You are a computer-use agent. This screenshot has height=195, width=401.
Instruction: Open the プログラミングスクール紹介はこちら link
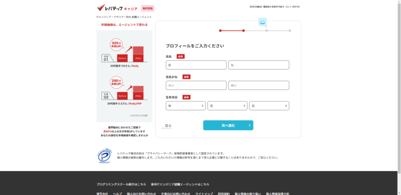click(121, 184)
